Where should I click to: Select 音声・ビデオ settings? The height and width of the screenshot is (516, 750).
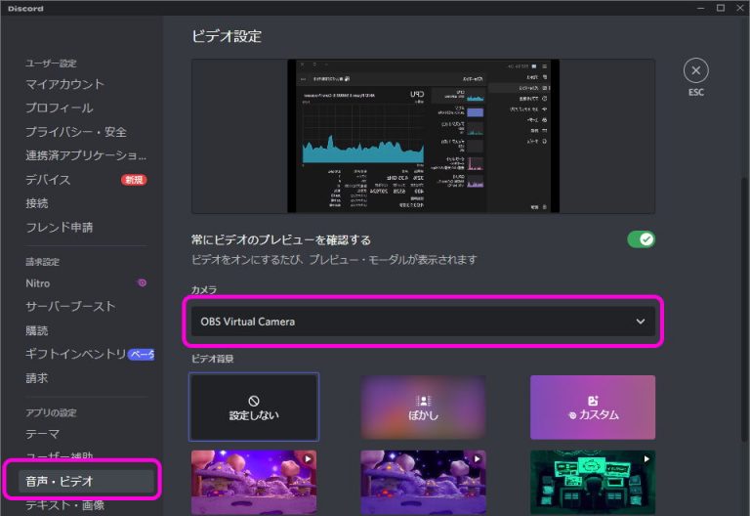tap(86, 482)
